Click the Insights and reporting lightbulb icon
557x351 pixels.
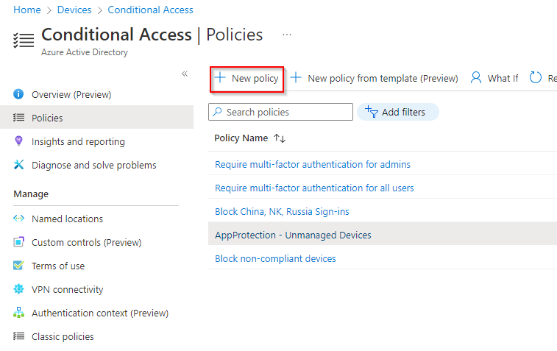pyautogui.click(x=19, y=141)
